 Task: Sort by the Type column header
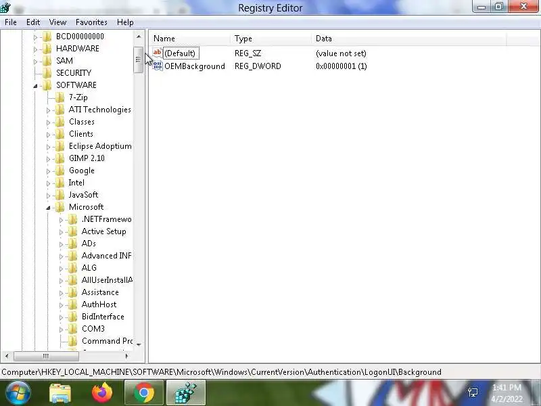(x=271, y=39)
